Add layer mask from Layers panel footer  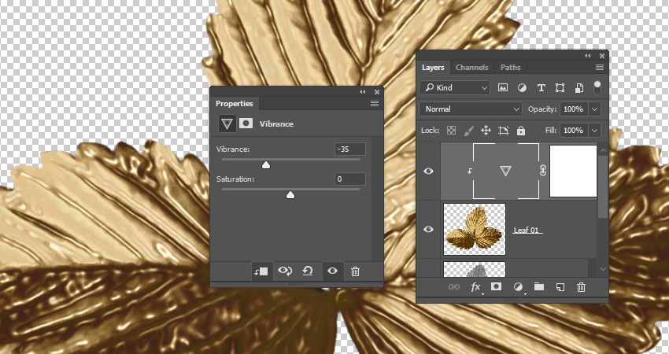pos(496,286)
